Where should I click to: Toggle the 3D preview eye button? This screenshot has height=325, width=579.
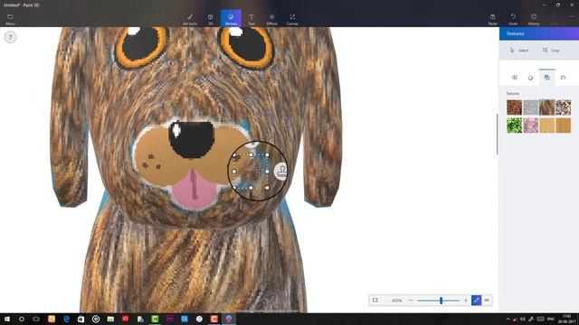pyautogui.click(x=487, y=301)
